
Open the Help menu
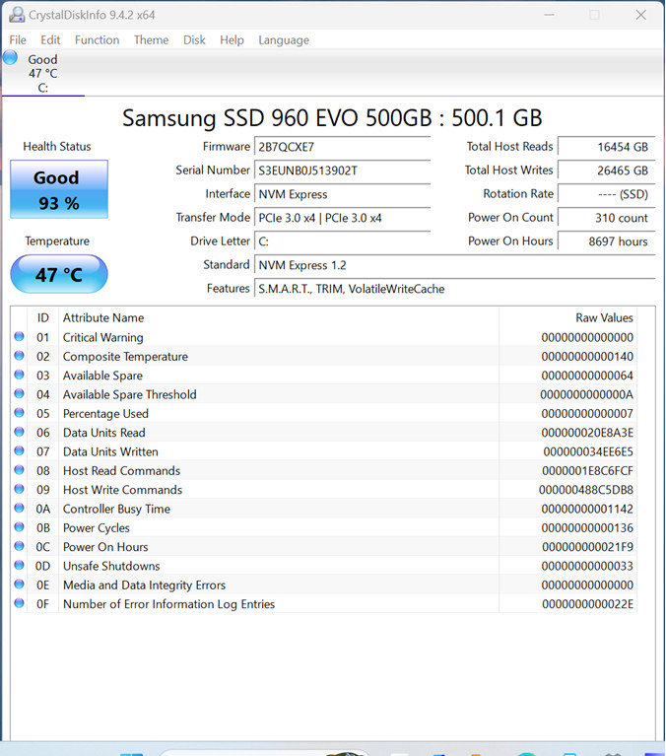coord(232,40)
